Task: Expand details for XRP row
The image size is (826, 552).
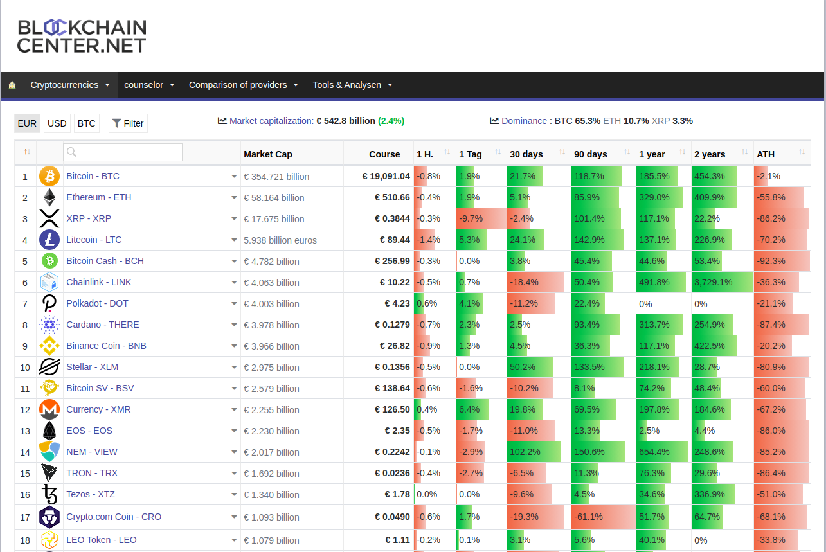Action: point(235,218)
